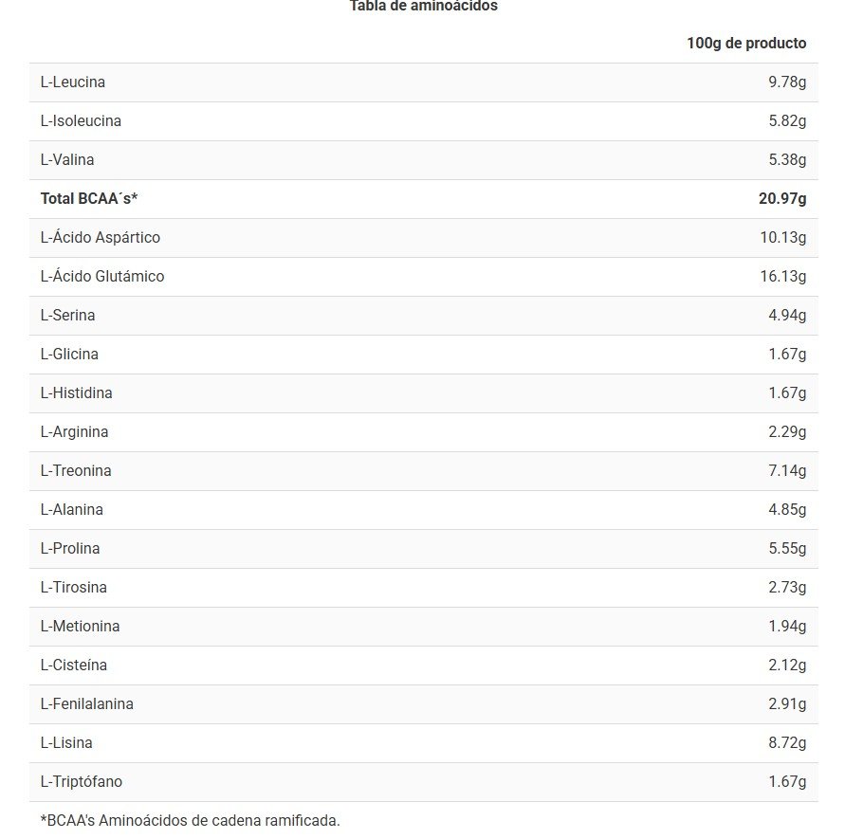Click the L-Lisina 8.72g value
The height and width of the screenshot is (839, 863).
[x=787, y=743]
